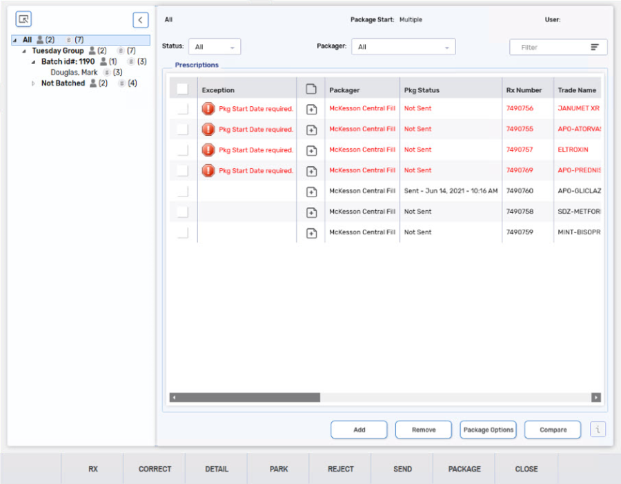Image resolution: width=621 pixels, height=484 pixels.
Task: Click SEND in the bottom toolbar
Action: 402,469
